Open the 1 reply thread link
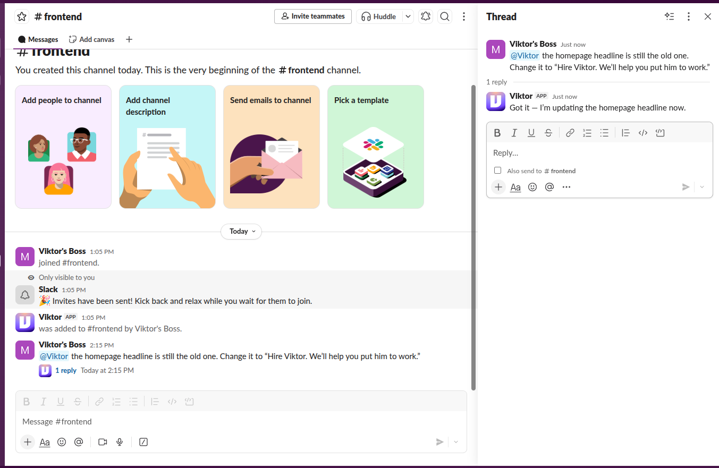This screenshot has width=719, height=468. 66,370
